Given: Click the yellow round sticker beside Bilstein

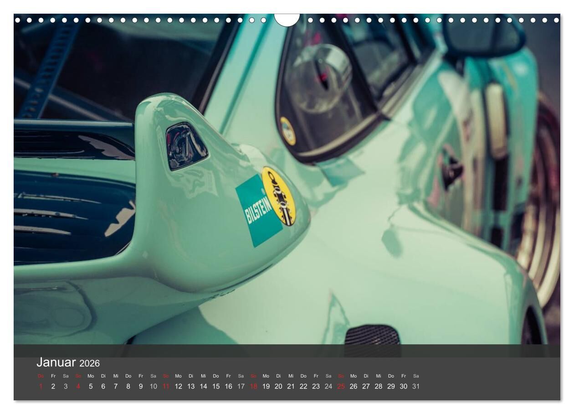Looking at the screenshot, I should tap(279, 196).
